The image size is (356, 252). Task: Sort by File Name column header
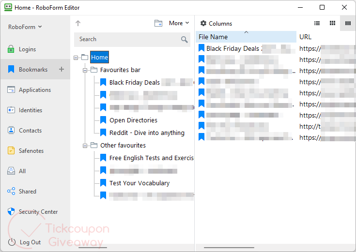click(246, 37)
